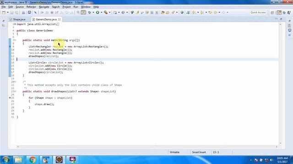Close the GenericDemo.java tab

pos(60,19)
